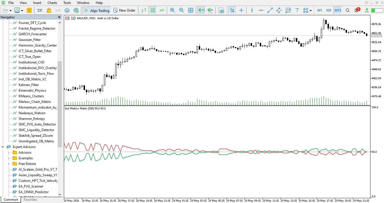Click the Navigator vertical scrollbar thumb
The height and width of the screenshot is (203, 384).
point(60,104)
